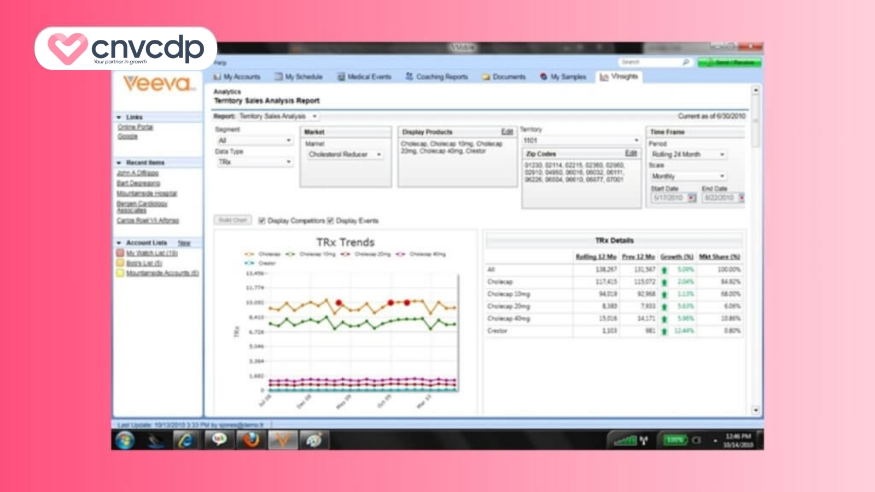Edit the Display Products list

pos(507,132)
